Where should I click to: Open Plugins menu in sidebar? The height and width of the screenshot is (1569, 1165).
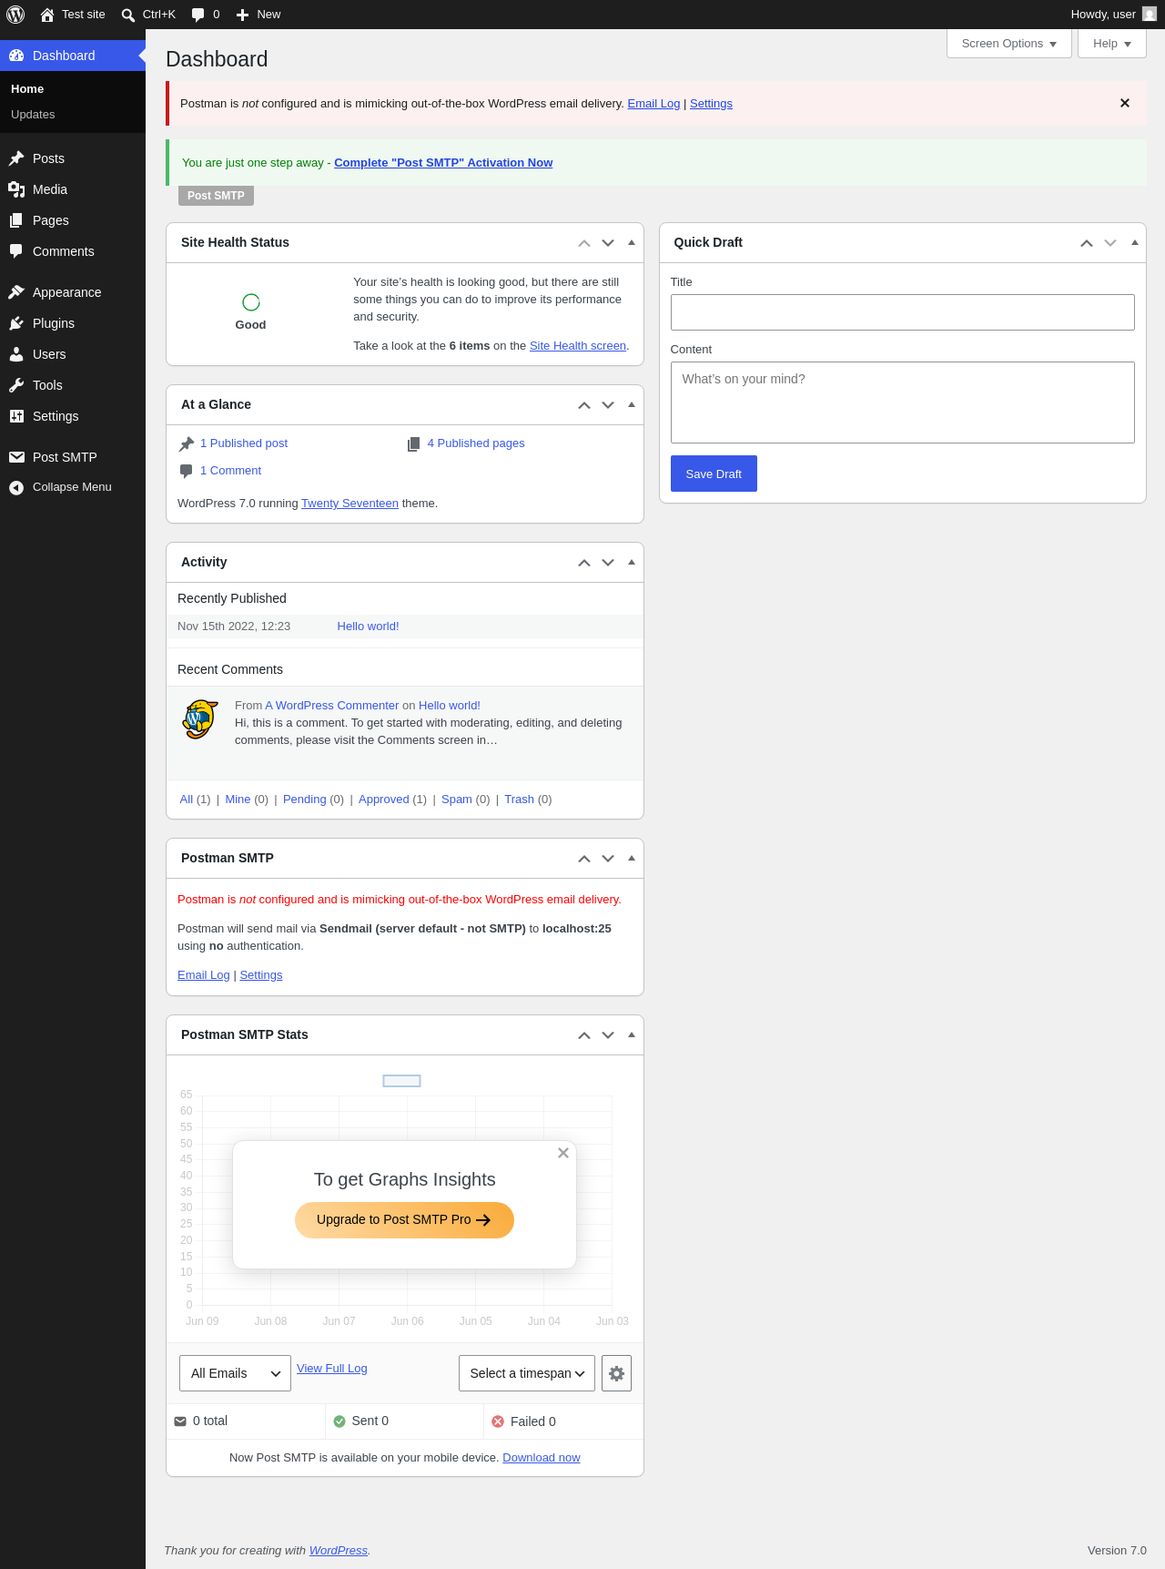(x=73, y=323)
